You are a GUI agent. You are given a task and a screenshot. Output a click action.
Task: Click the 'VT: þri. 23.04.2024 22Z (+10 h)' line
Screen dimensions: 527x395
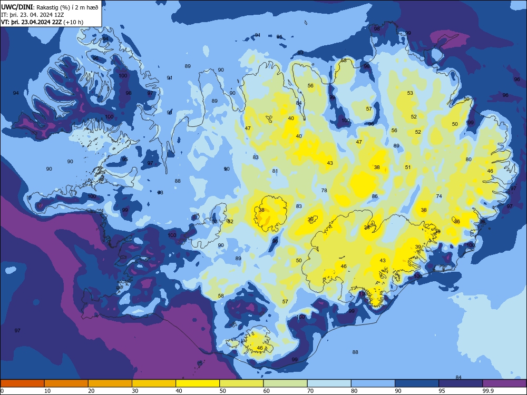[42, 22]
